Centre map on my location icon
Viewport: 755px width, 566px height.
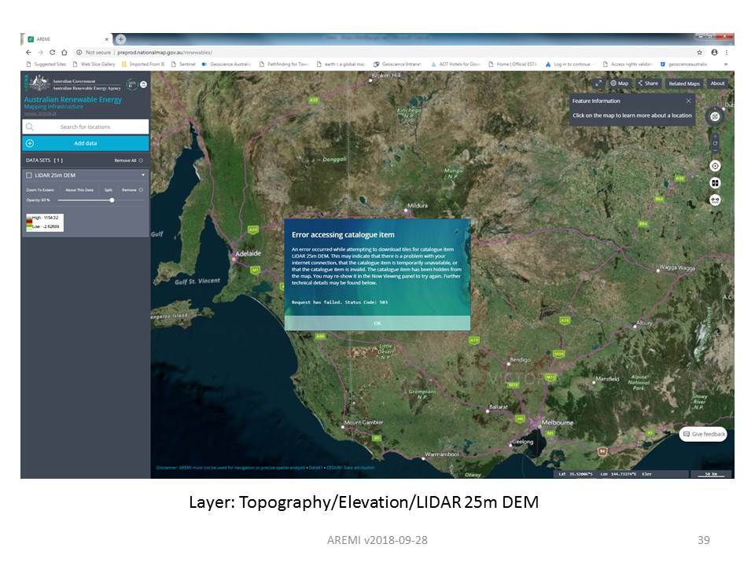[715, 166]
